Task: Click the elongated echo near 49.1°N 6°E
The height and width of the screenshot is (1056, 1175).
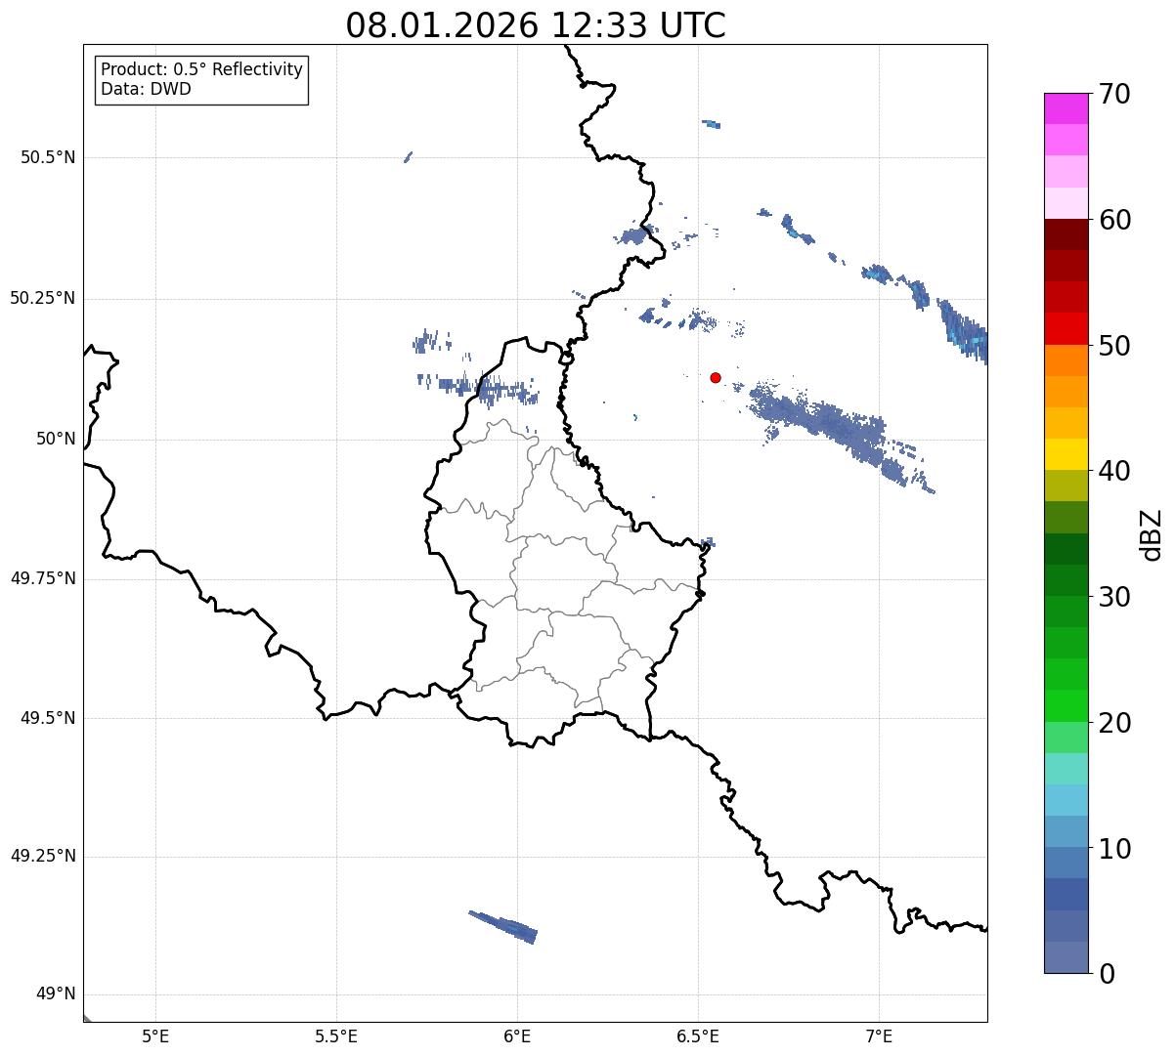Action: pyautogui.click(x=504, y=926)
